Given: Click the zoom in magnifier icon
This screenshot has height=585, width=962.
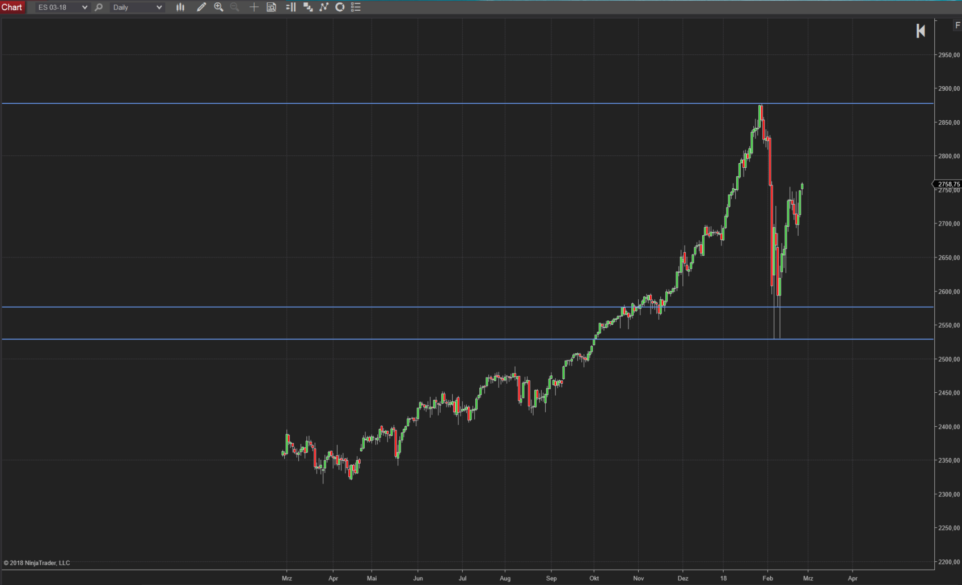Looking at the screenshot, I should pos(218,7).
